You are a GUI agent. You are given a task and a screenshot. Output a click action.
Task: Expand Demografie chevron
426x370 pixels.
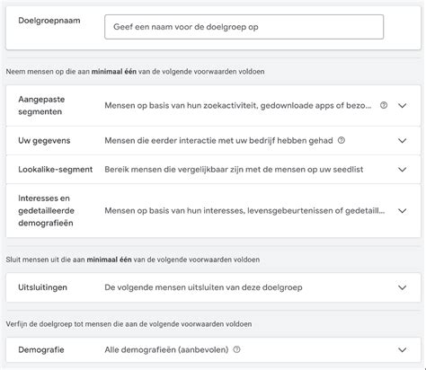click(x=403, y=349)
